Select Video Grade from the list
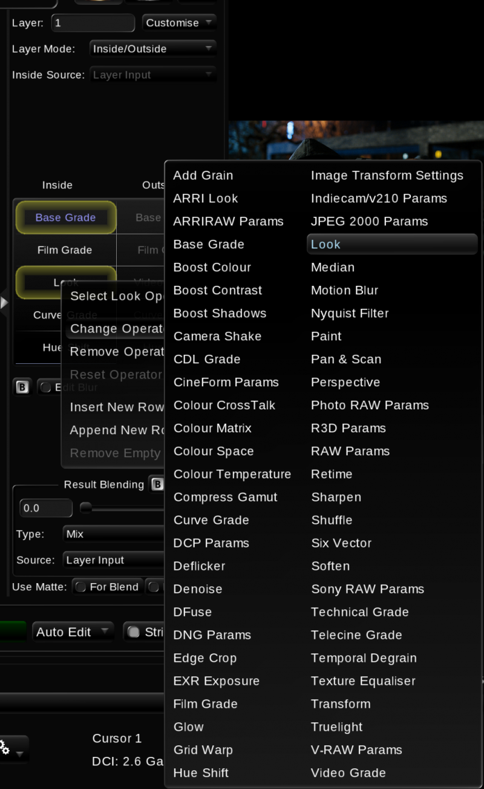The image size is (484, 789). pos(348,773)
